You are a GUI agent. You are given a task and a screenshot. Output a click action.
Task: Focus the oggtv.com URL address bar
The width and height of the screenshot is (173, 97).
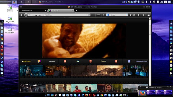59,15
